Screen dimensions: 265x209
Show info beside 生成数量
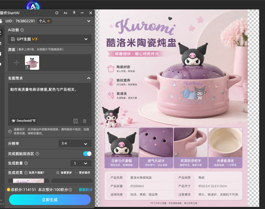point(26,163)
